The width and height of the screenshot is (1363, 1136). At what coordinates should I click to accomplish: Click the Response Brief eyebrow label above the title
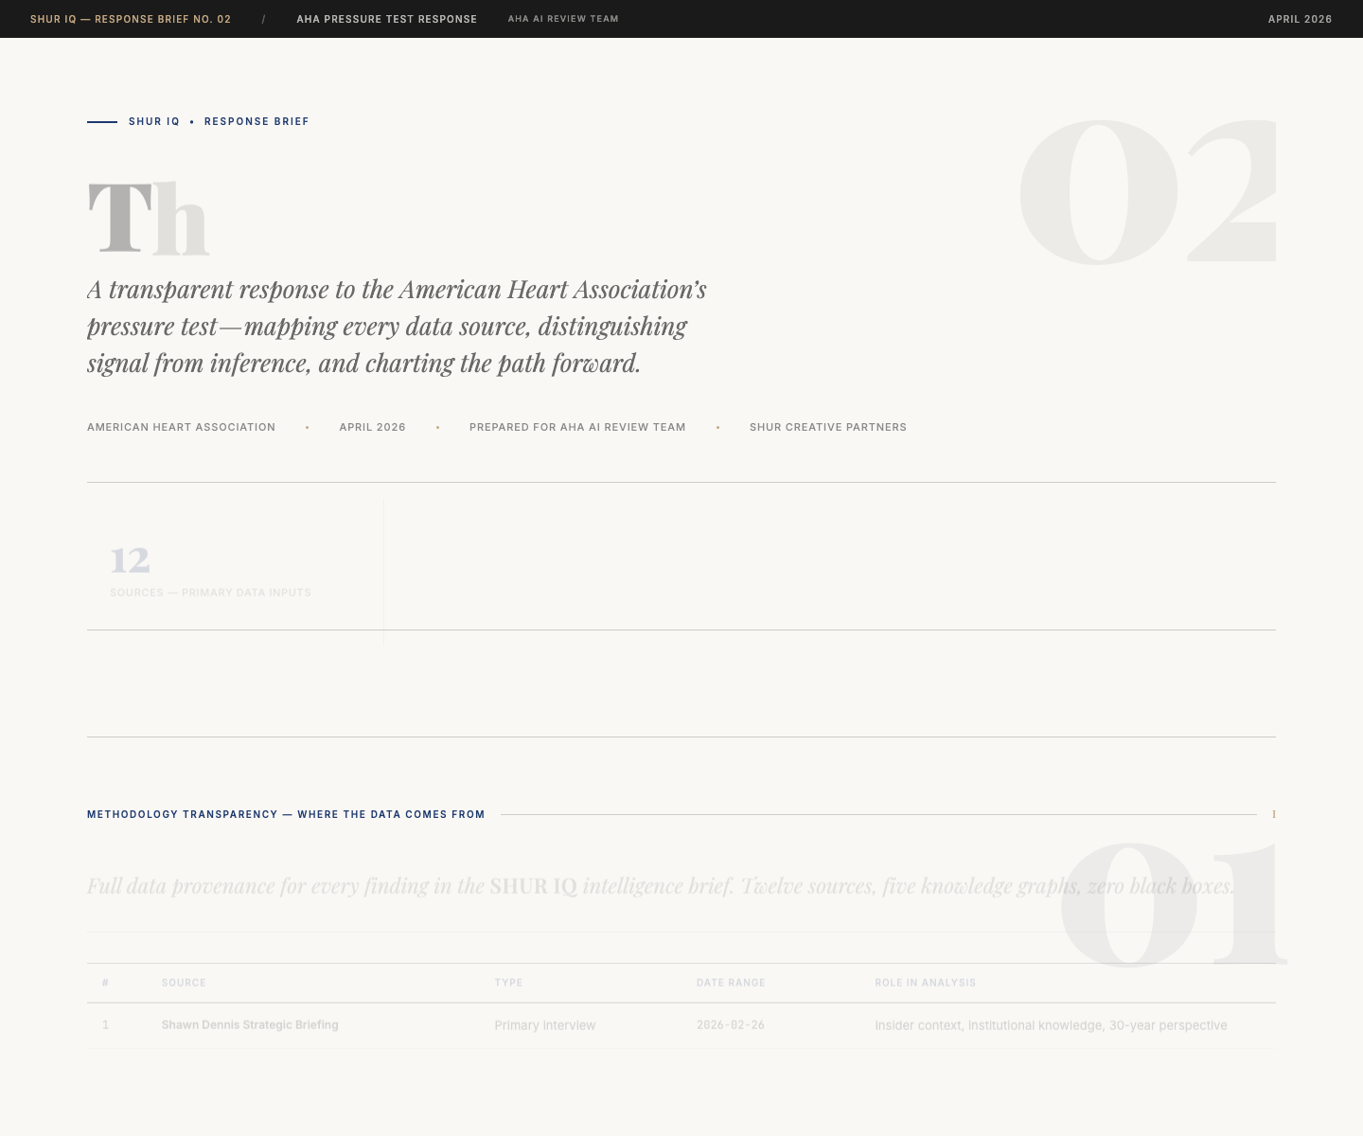point(257,121)
